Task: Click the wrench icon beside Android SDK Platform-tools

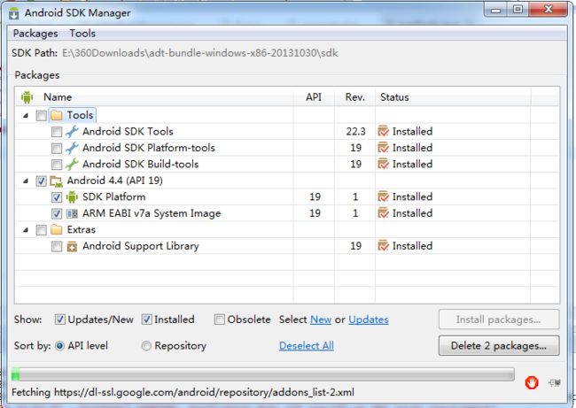Action: [72, 148]
